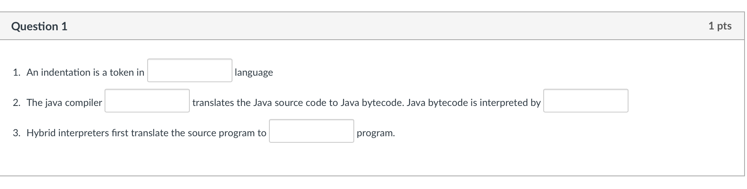The image size is (747, 189).
Task: Select the blank after 'is interpreted by'
Action: tap(586, 101)
